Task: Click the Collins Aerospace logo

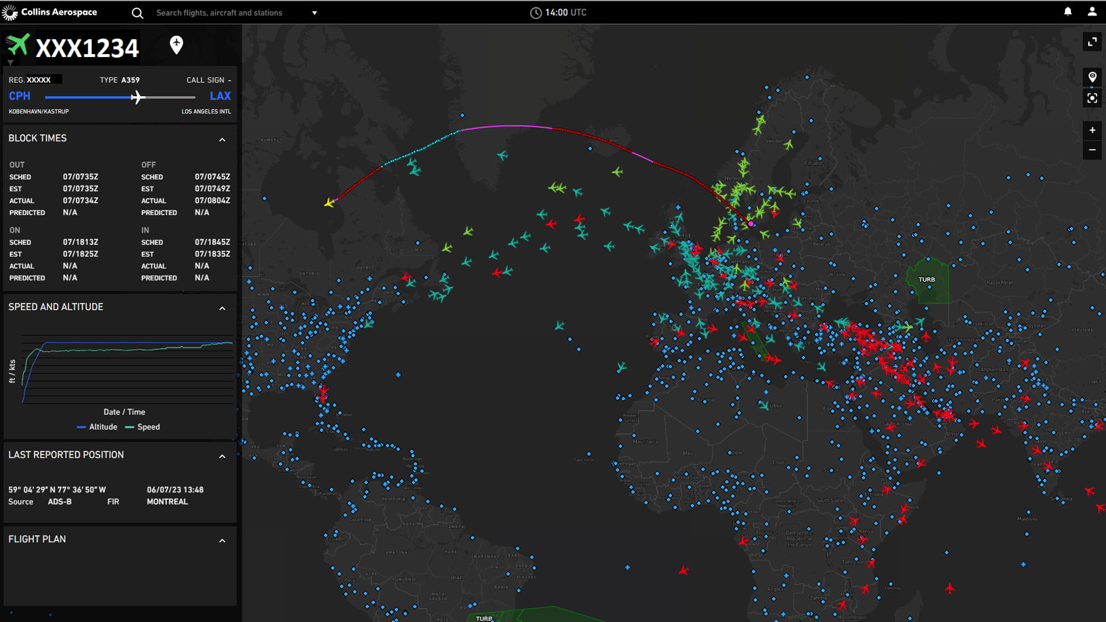Action: pyautogui.click(x=51, y=12)
